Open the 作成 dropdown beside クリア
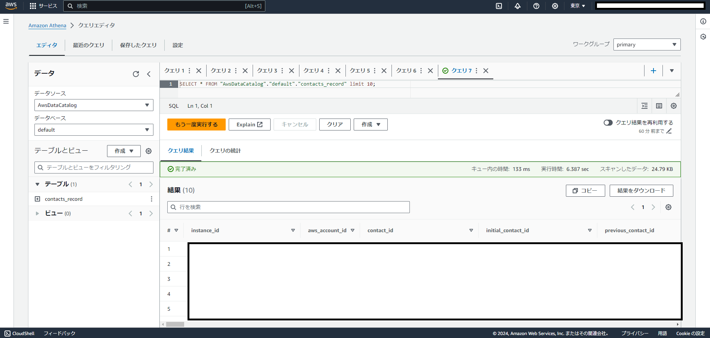 click(371, 125)
